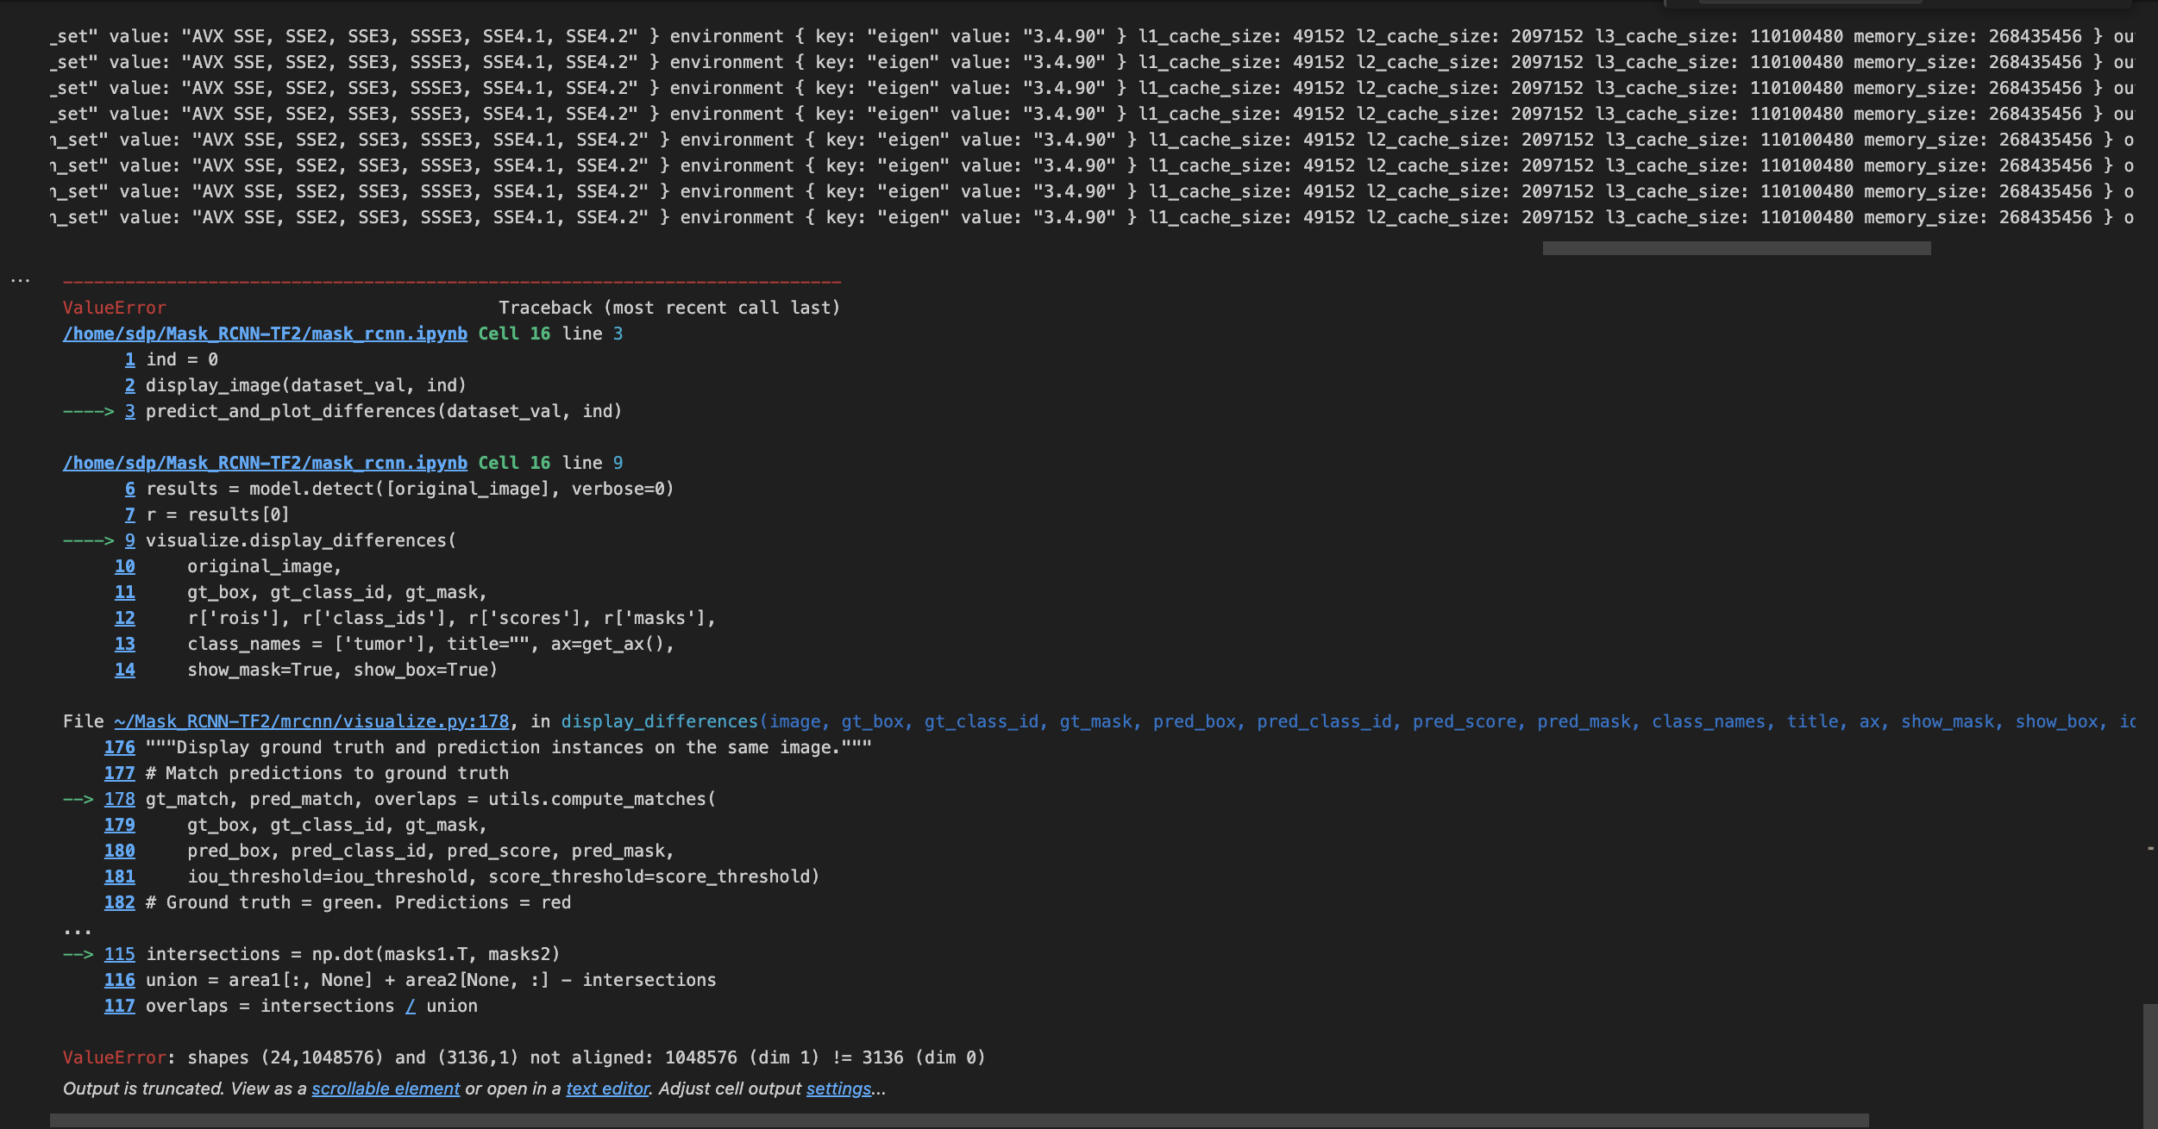The height and width of the screenshot is (1129, 2158).
Task: Click line number 182 link
Action: (119, 902)
